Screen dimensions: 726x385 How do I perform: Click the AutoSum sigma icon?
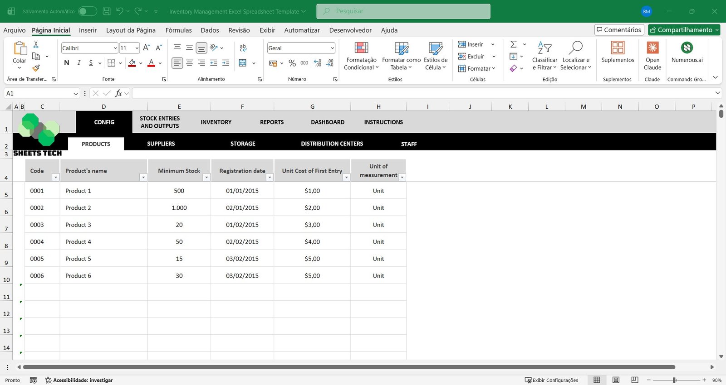click(x=514, y=44)
